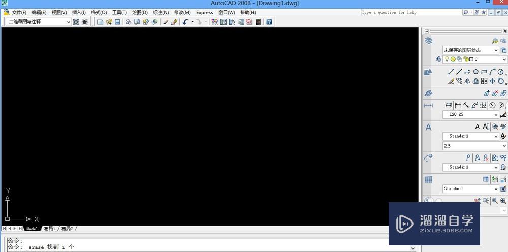Toggle the layer on/off light bulb
The image size is (508, 252).
click(x=447, y=59)
